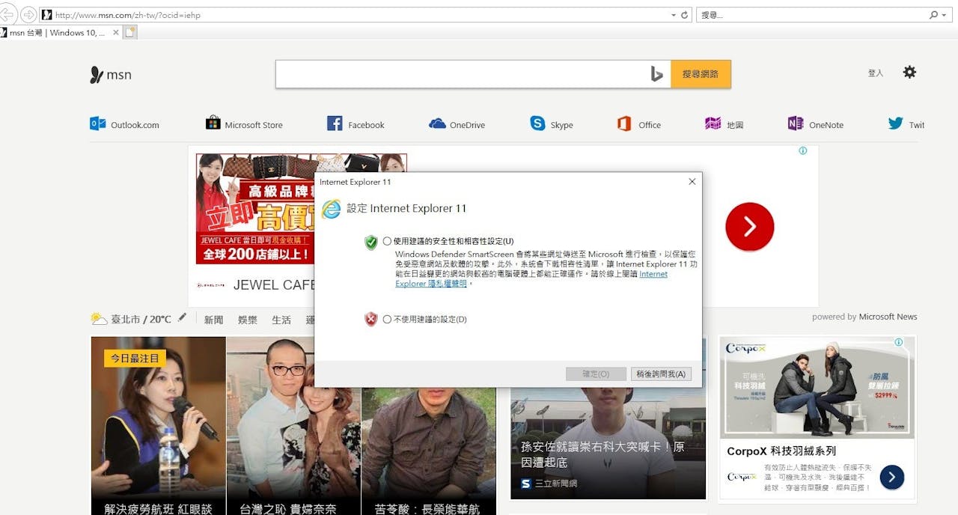Screen dimensions: 958x515
Task: Click the 稍後詢問我 ask me later button
Action: pos(661,374)
